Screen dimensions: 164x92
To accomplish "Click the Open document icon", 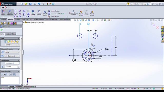I will [26, 4].
